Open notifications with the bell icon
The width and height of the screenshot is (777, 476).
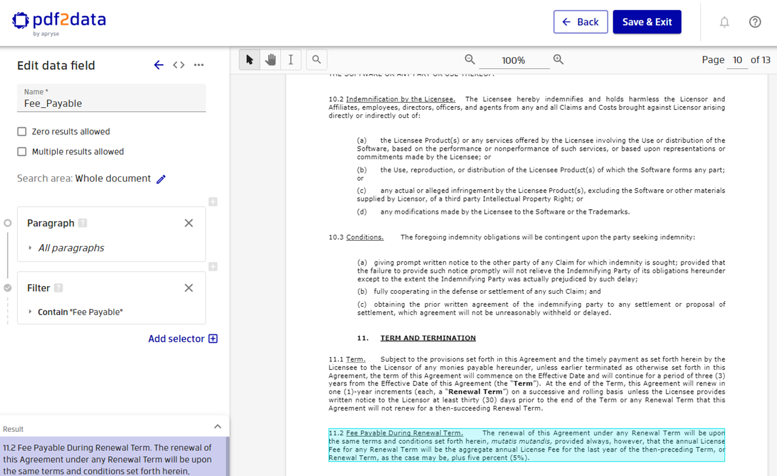pyautogui.click(x=724, y=21)
